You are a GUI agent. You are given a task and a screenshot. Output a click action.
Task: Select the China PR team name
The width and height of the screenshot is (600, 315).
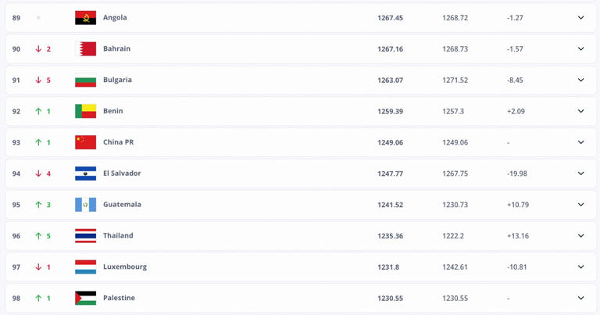point(118,142)
